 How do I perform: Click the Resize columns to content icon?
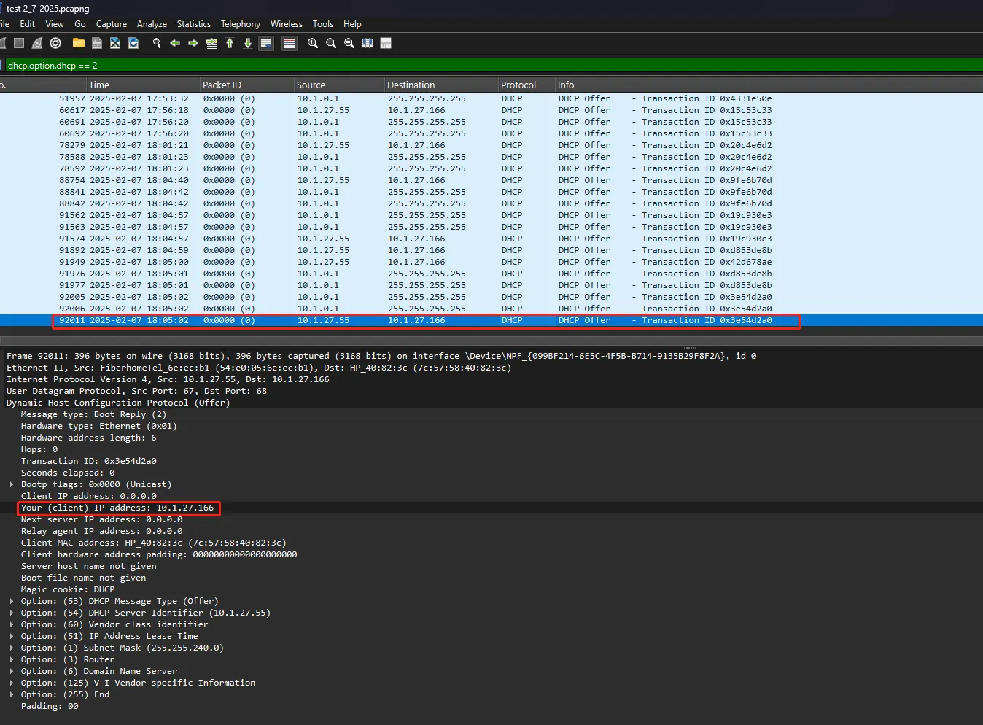point(367,43)
